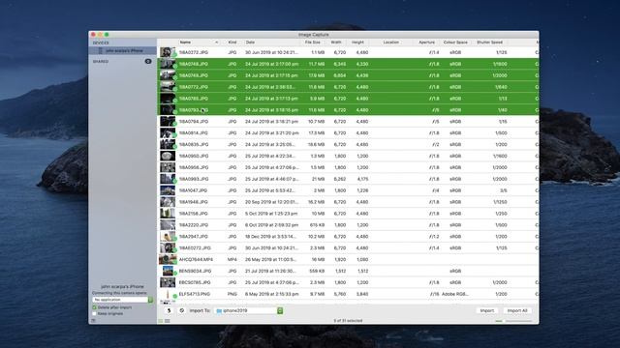Click the Name column sort arrow

[x=216, y=43]
